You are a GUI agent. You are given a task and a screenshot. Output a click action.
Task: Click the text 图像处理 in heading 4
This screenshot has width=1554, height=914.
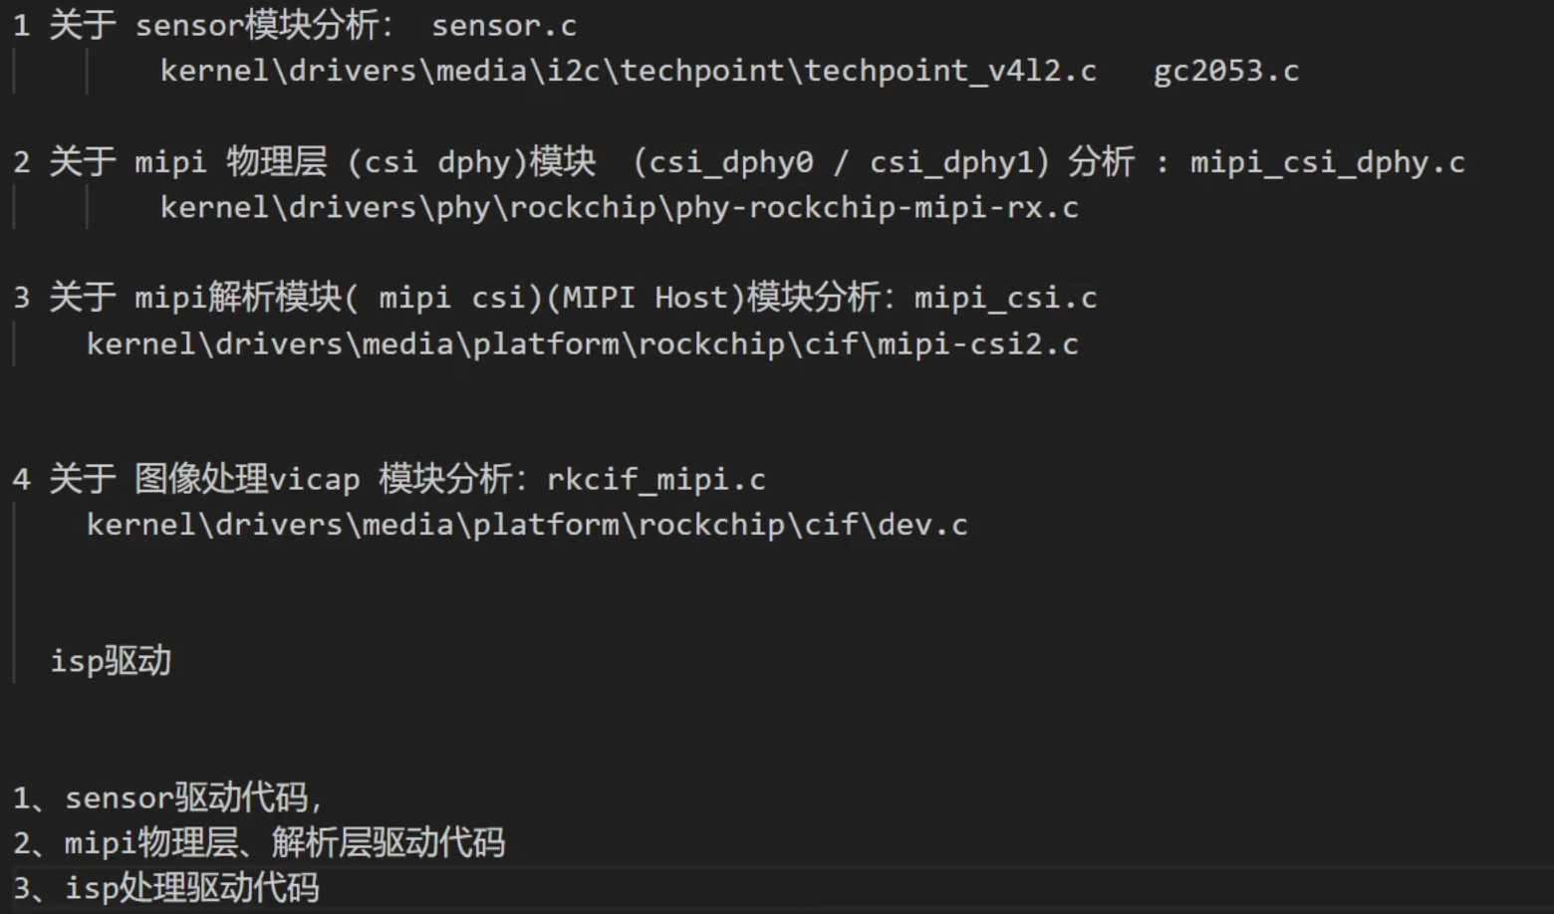pos(201,480)
